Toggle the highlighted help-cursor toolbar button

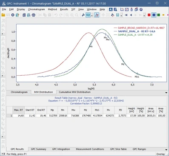pos(88,15)
